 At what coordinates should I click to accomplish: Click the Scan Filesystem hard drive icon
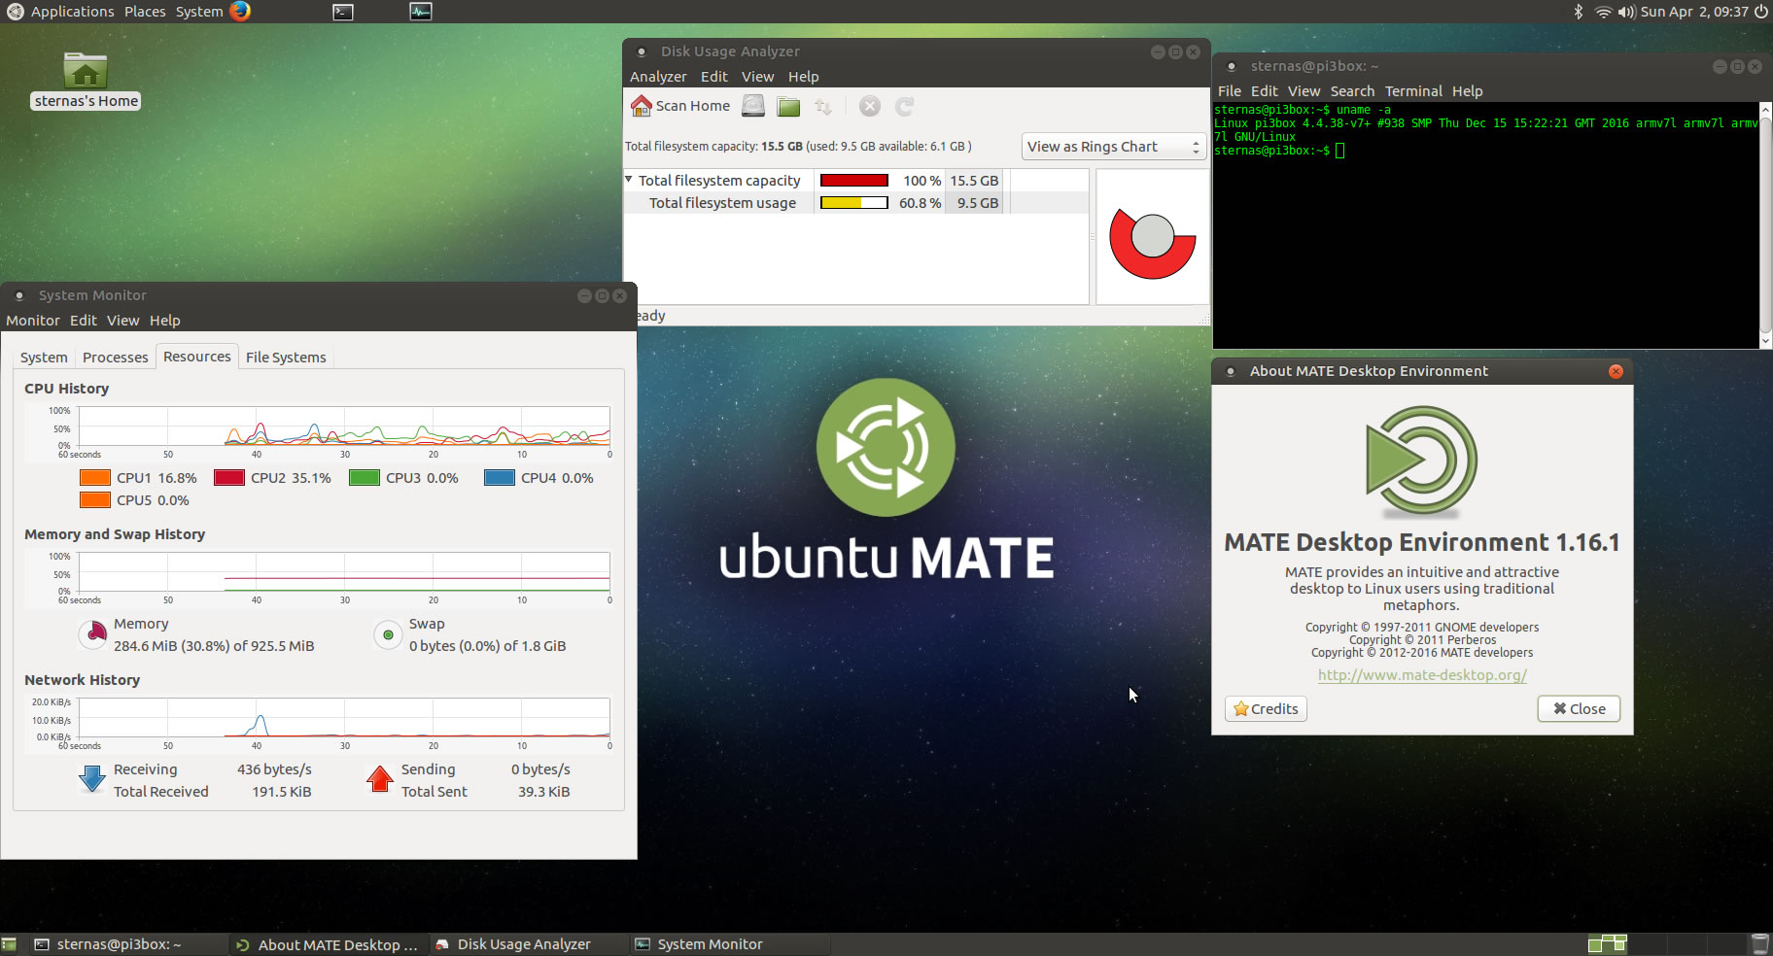pos(753,106)
